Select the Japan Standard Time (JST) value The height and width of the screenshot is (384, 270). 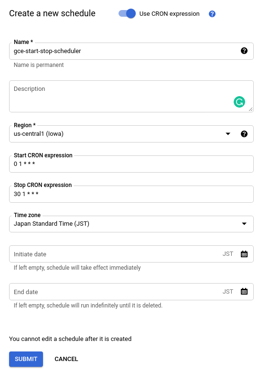click(52, 224)
